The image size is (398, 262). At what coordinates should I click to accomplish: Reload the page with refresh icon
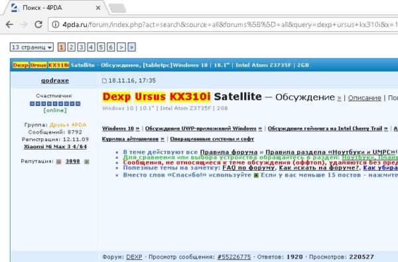click(38, 24)
